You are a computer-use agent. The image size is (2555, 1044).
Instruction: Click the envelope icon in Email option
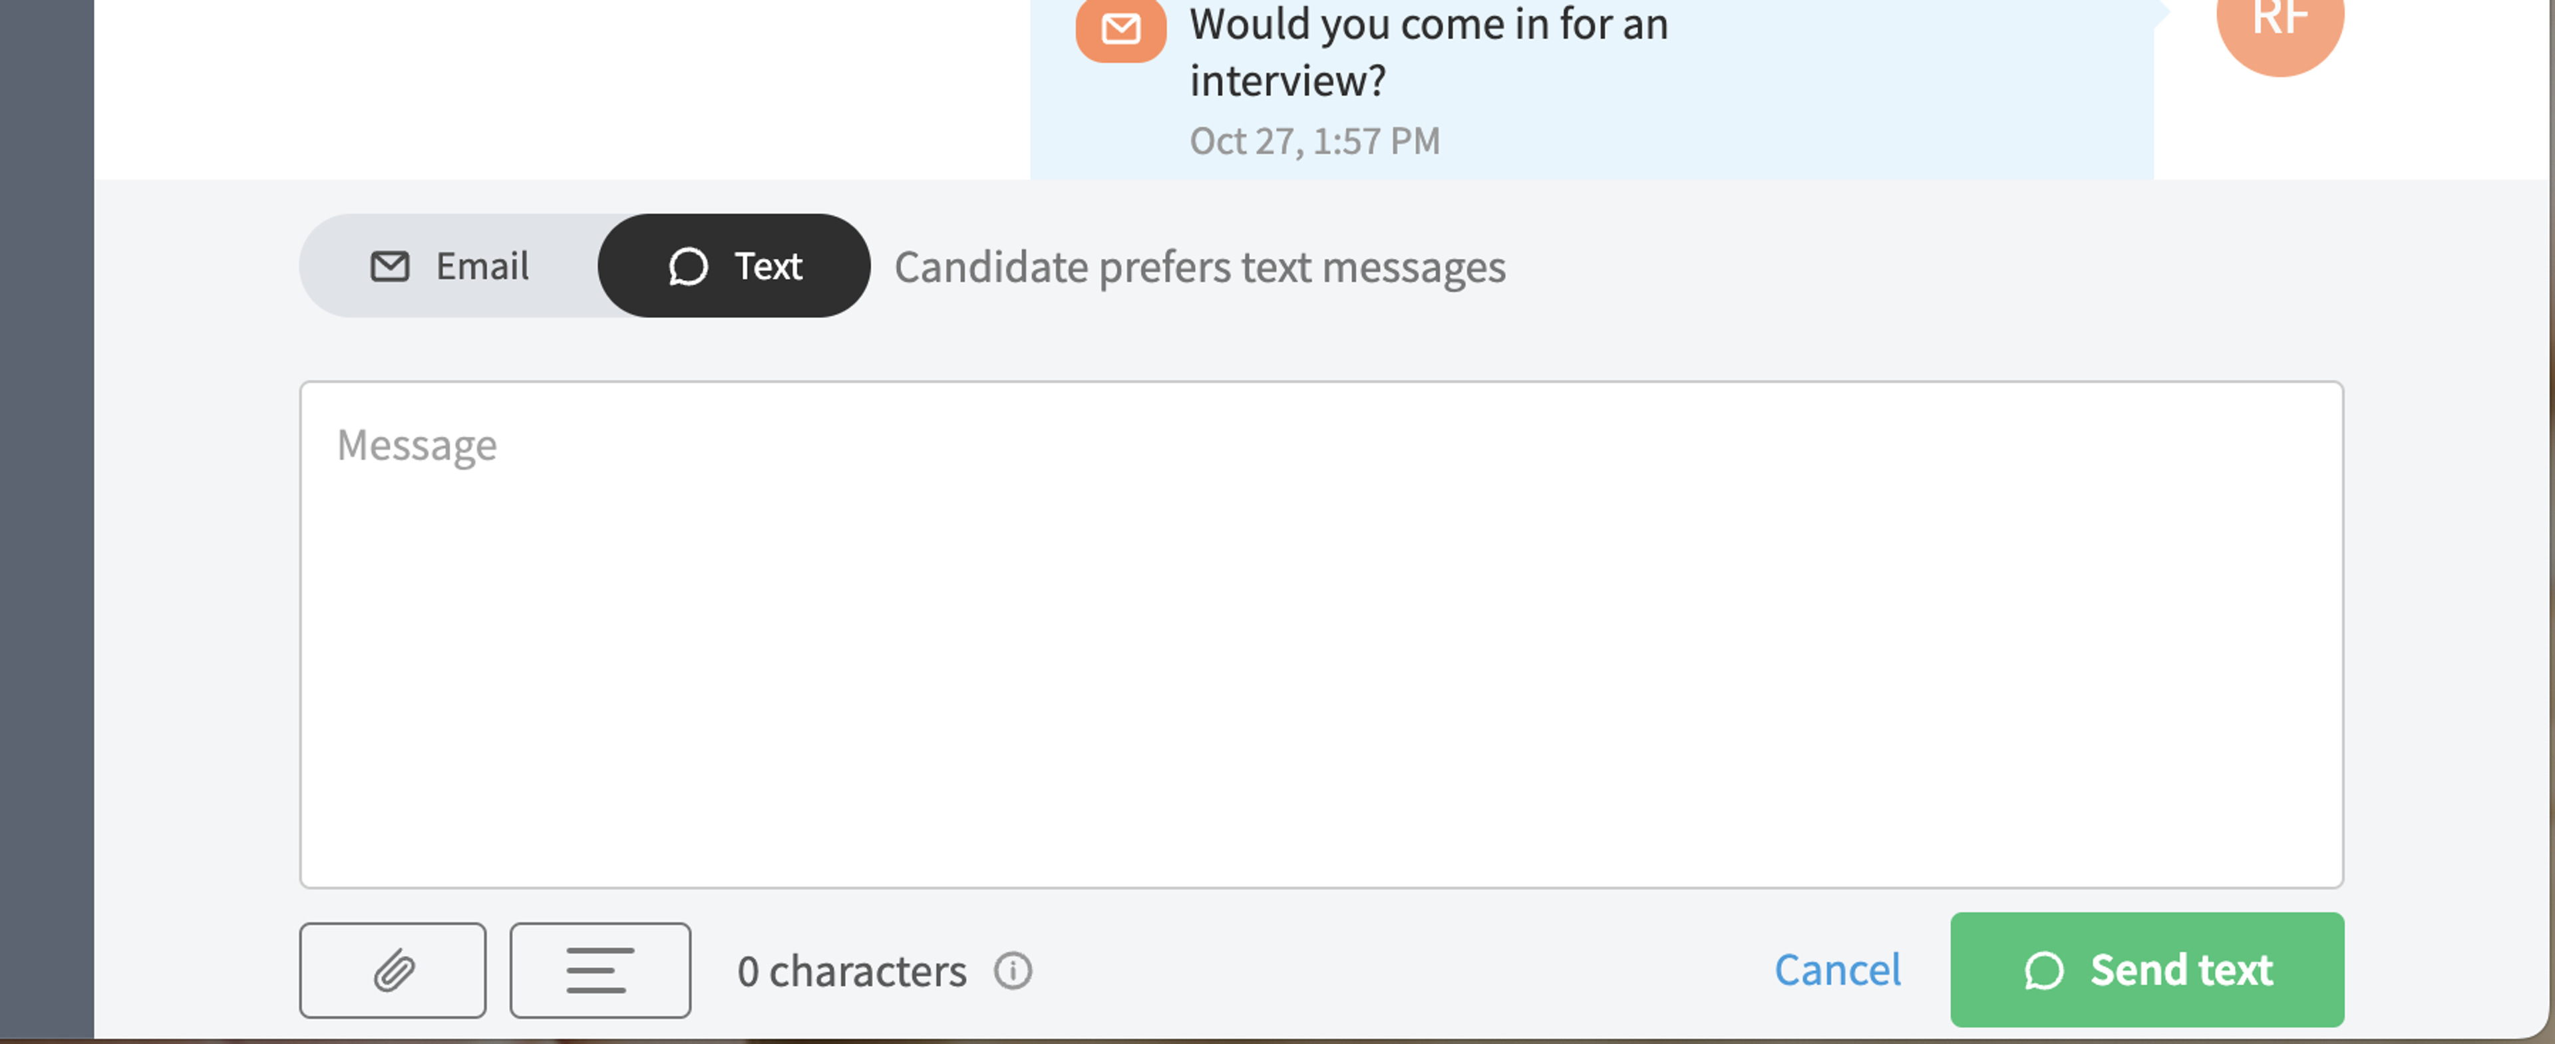pos(390,265)
